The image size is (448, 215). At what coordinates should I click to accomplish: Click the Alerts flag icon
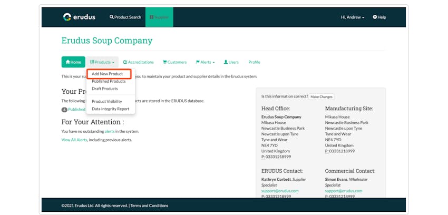(x=198, y=62)
